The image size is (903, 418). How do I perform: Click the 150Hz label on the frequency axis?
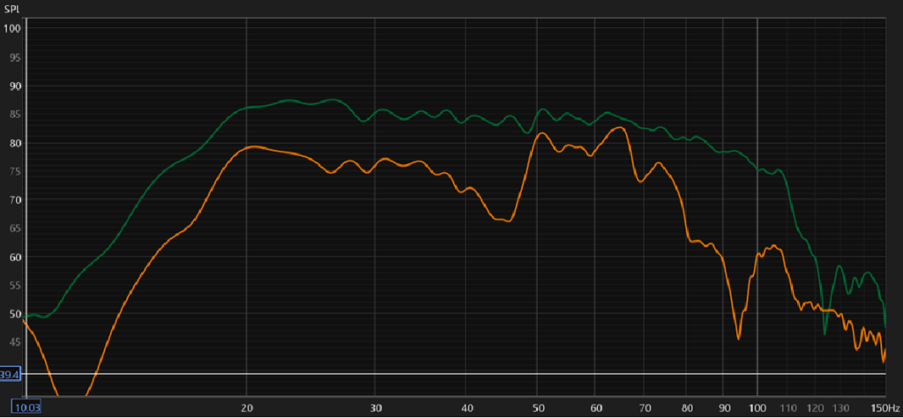click(x=884, y=407)
